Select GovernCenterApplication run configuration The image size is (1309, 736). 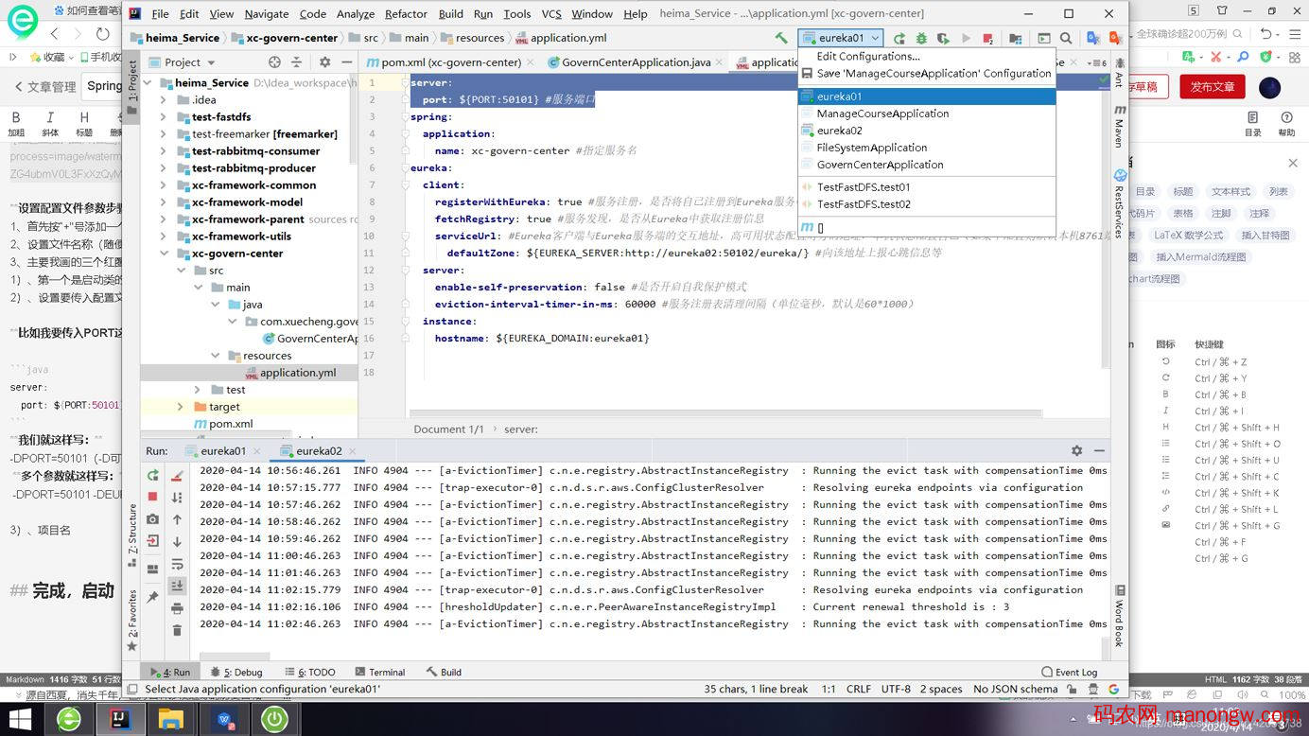pos(880,165)
